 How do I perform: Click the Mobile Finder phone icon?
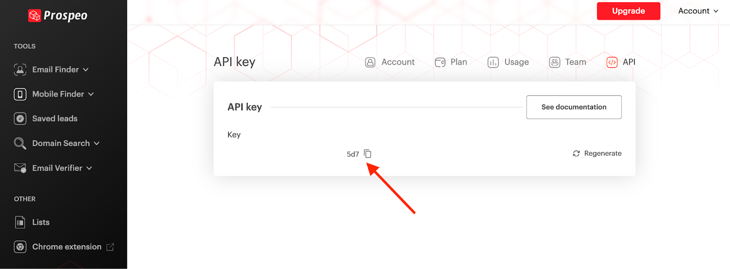coord(20,94)
